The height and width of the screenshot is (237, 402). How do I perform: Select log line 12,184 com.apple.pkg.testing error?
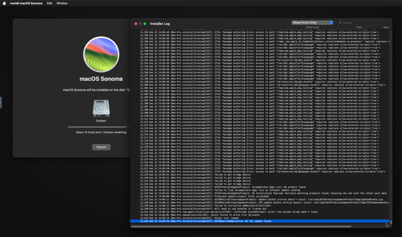[x=259, y=35]
